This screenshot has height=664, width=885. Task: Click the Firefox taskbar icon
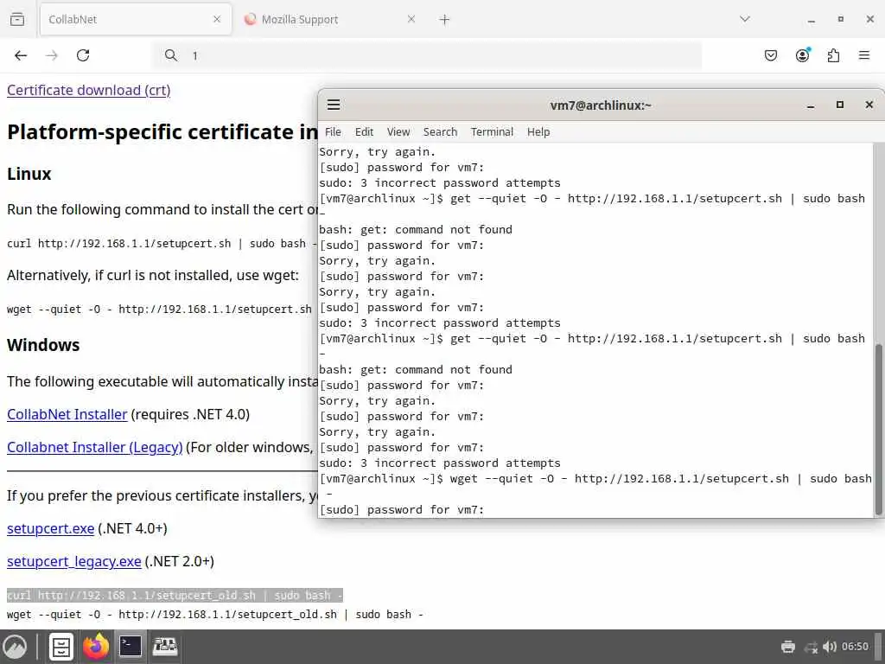96,647
